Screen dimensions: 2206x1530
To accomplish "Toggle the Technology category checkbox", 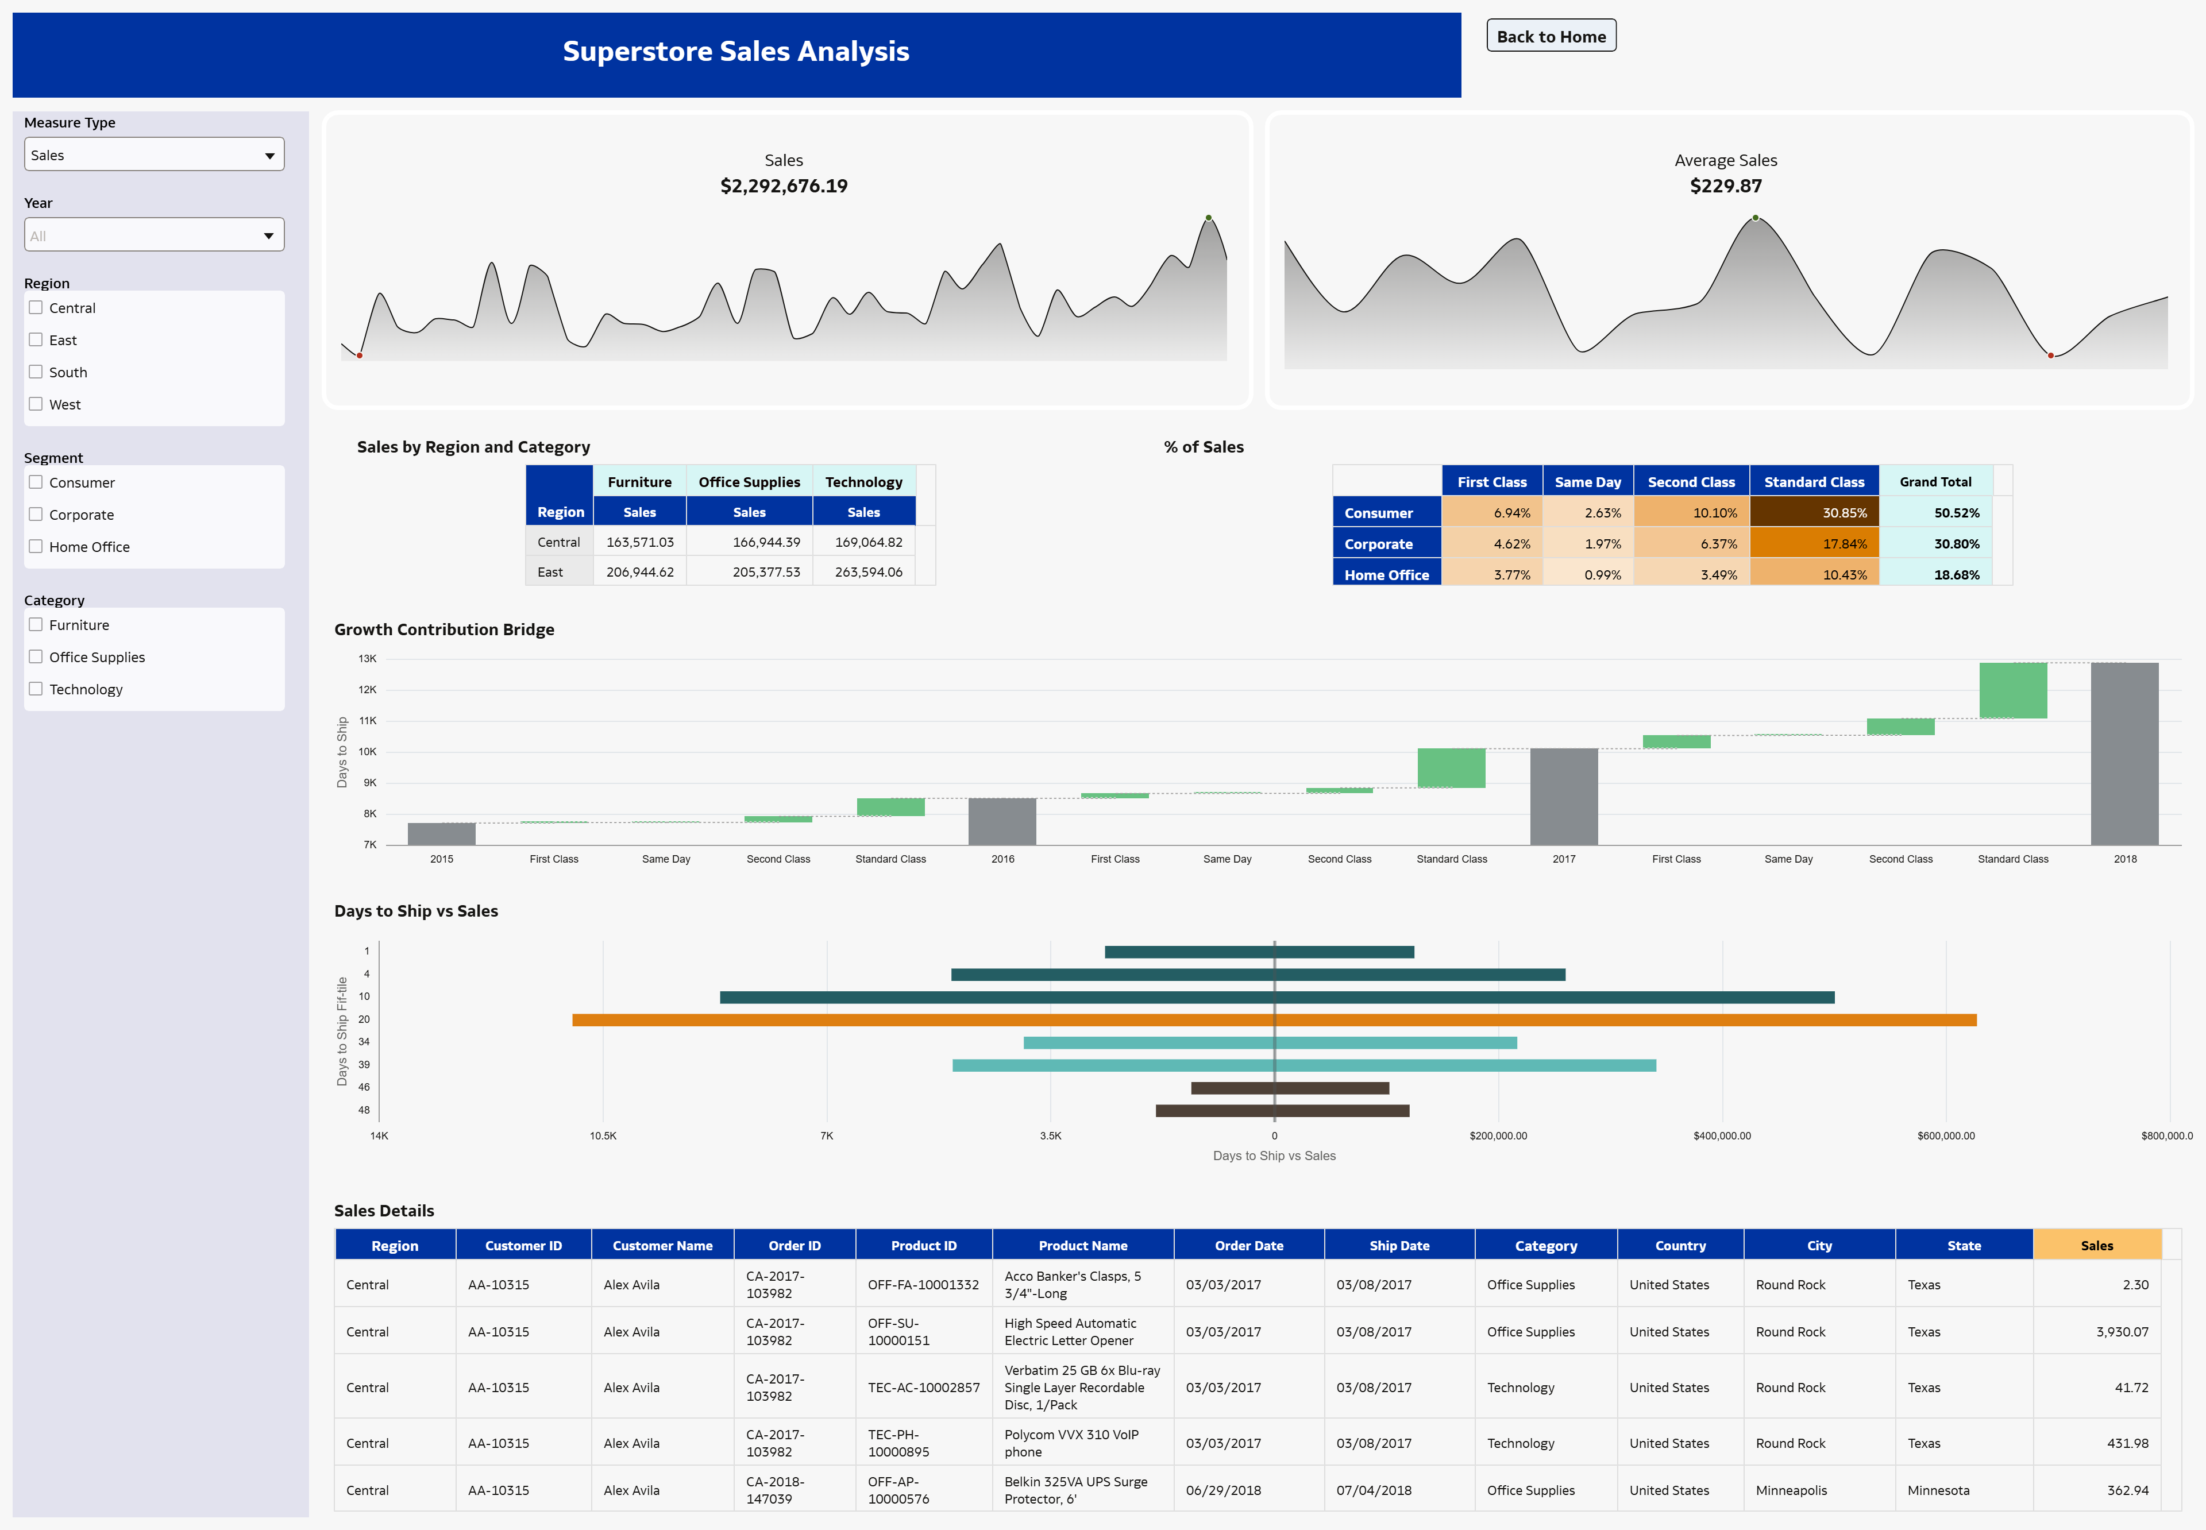I will coord(36,688).
